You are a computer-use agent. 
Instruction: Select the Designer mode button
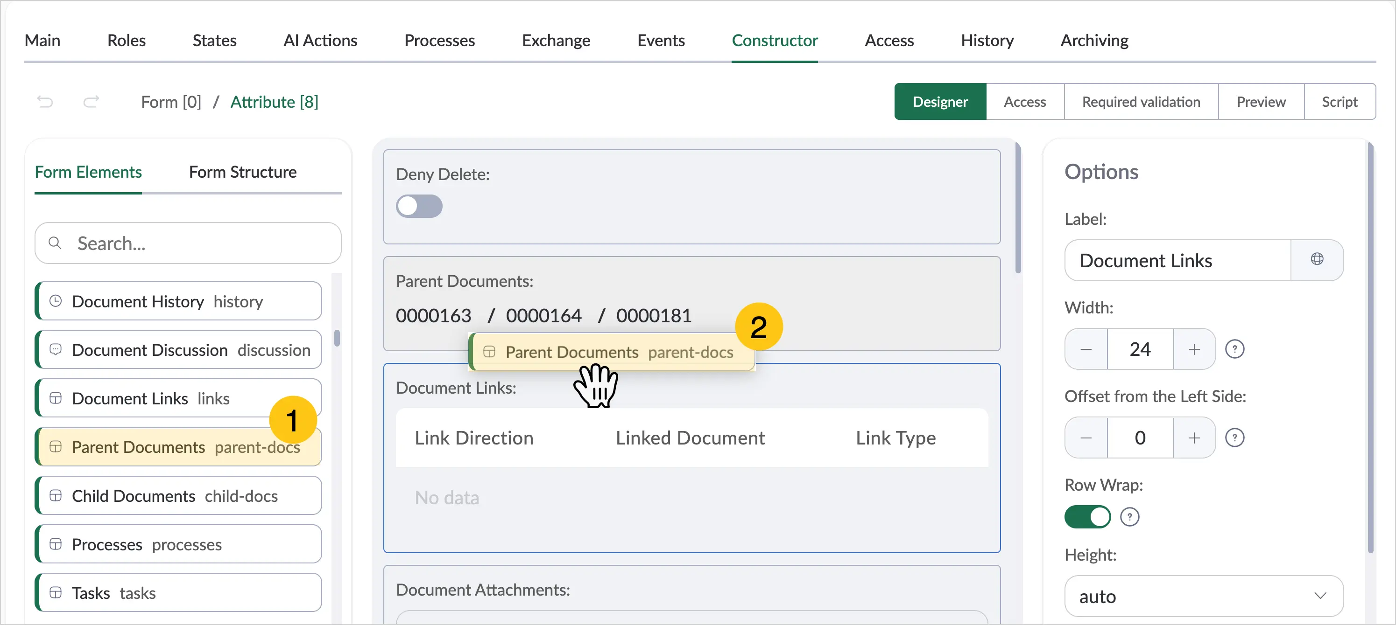coord(940,101)
